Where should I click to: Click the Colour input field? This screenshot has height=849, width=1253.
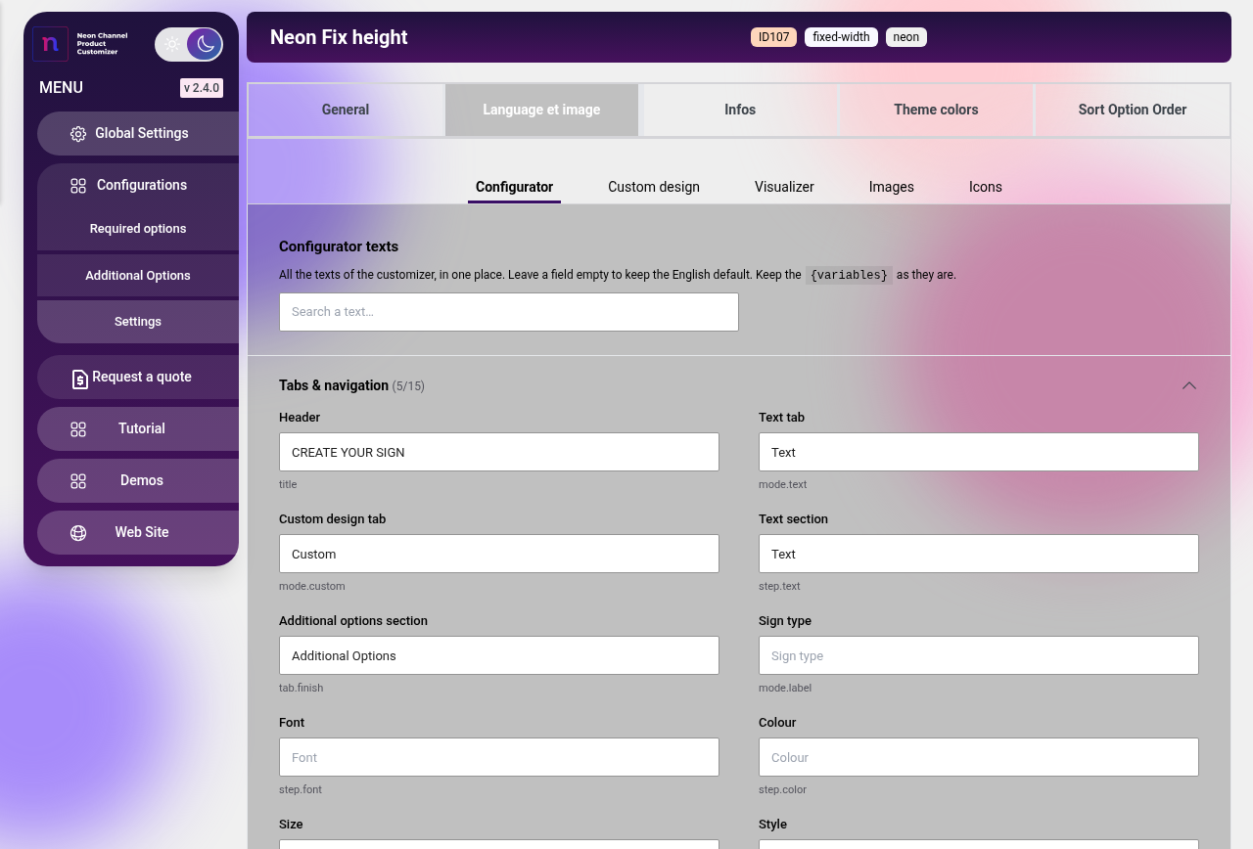979,757
